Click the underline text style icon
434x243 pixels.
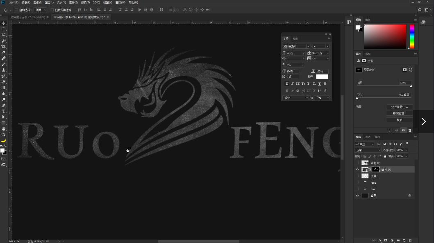click(x=319, y=84)
